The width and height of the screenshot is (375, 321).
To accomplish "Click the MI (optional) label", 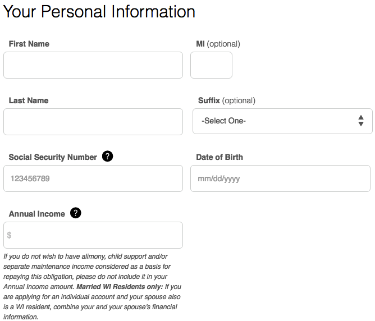I will (218, 44).
